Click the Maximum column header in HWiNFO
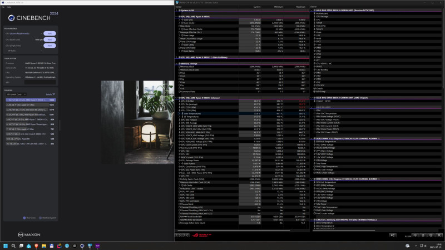This screenshot has width=445, height=250. (301, 7)
